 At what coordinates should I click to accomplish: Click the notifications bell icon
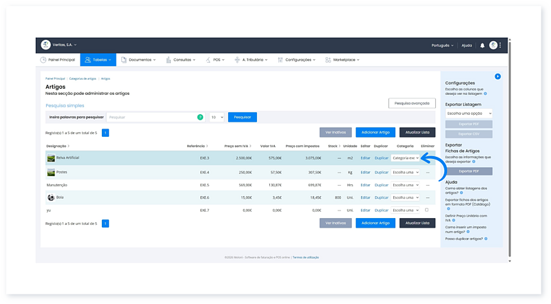(x=482, y=45)
